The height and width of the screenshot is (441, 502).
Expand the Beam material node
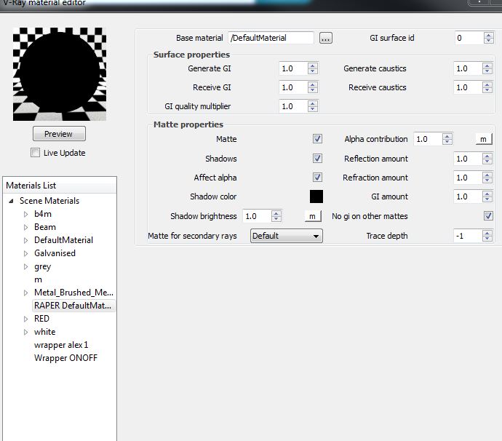[x=26, y=227]
